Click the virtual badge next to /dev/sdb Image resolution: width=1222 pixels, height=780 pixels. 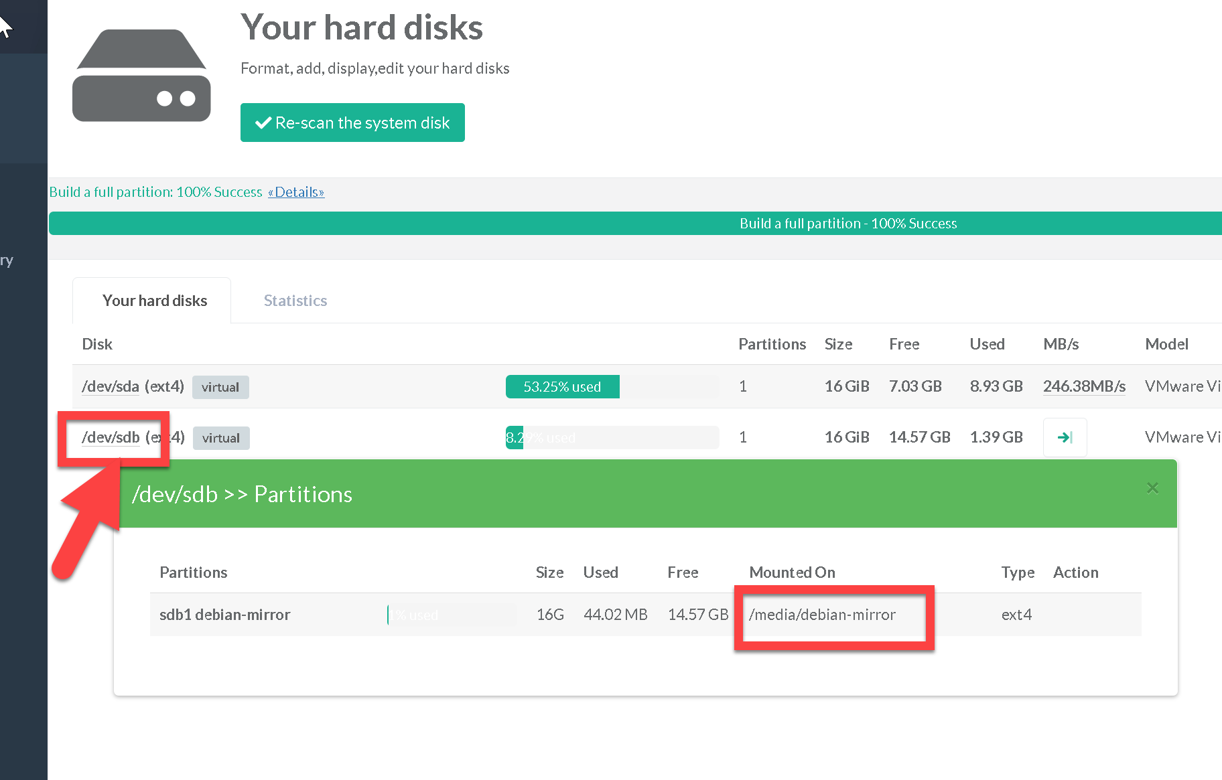click(221, 438)
